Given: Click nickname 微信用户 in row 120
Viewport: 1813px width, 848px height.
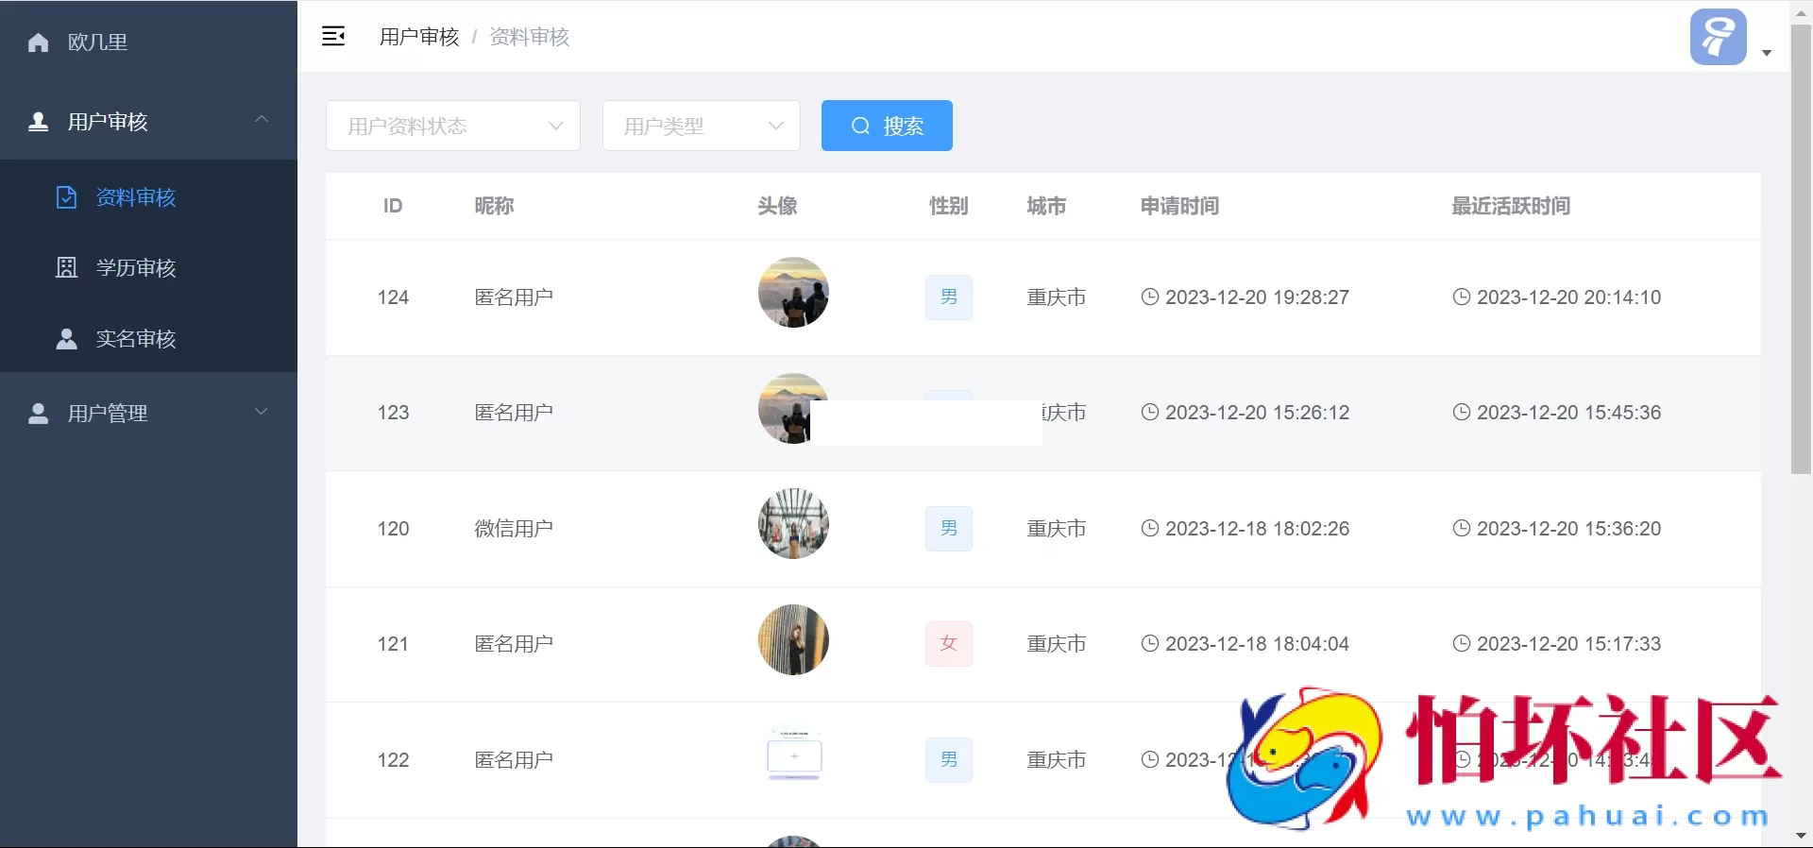Looking at the screenshot, I should point(514,529).
